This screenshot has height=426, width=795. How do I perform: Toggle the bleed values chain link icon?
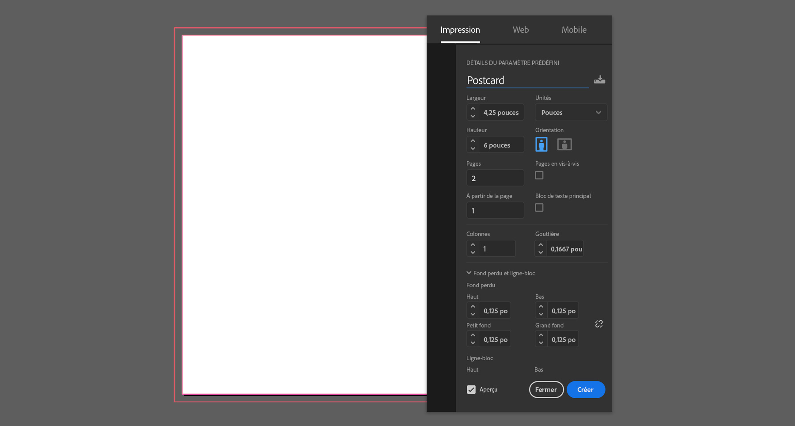(x=599, y=324)
